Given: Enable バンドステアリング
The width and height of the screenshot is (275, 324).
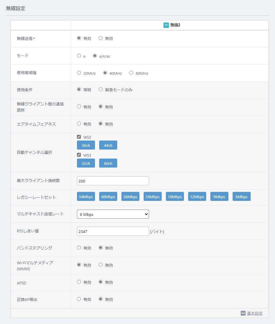Looking at the screenshot, I should [79, 247].
